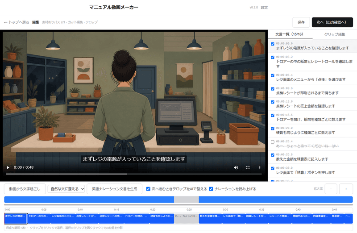Select 'レシートと精算' timeline clip
This screenshot has height=233, width=357.
[x=280, y=218]
